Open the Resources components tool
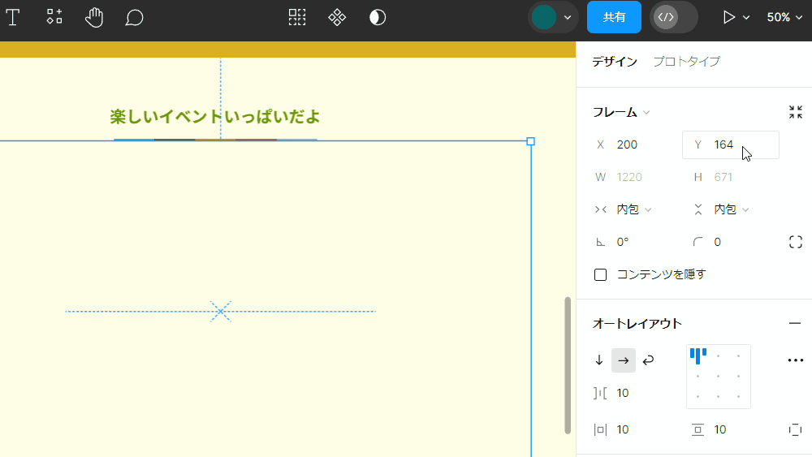This screenshot has width=812, height=457. [x=54, y=17]
